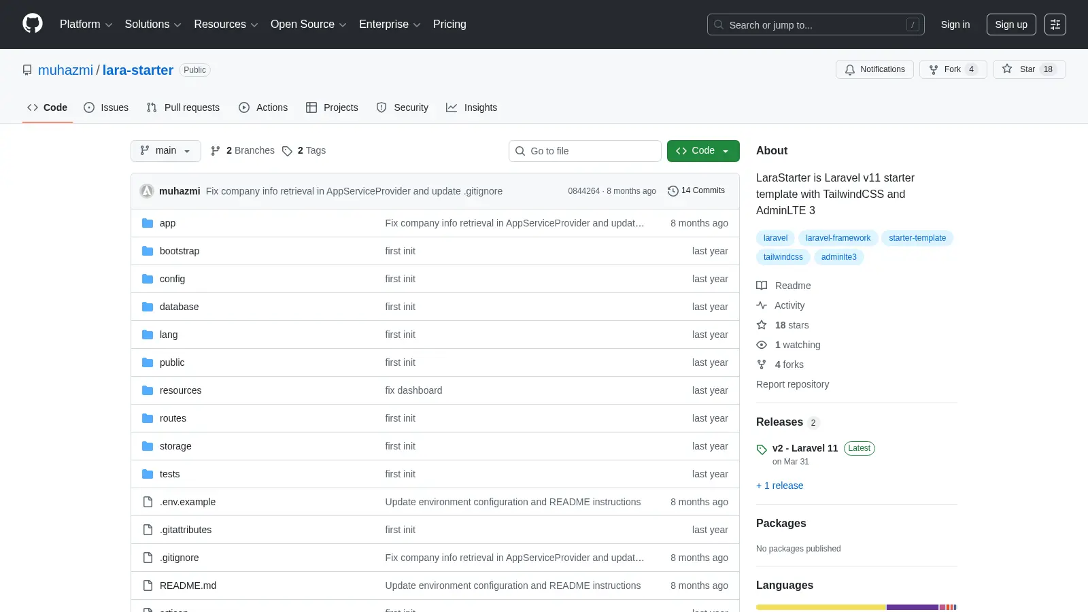Screen dimensions: 1088x612
Task: Click the commit history clock icon
Action: 673,191
